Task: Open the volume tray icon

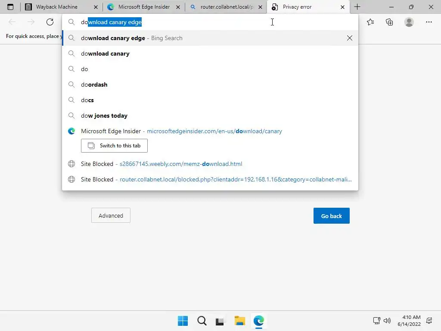Action: 387,321
